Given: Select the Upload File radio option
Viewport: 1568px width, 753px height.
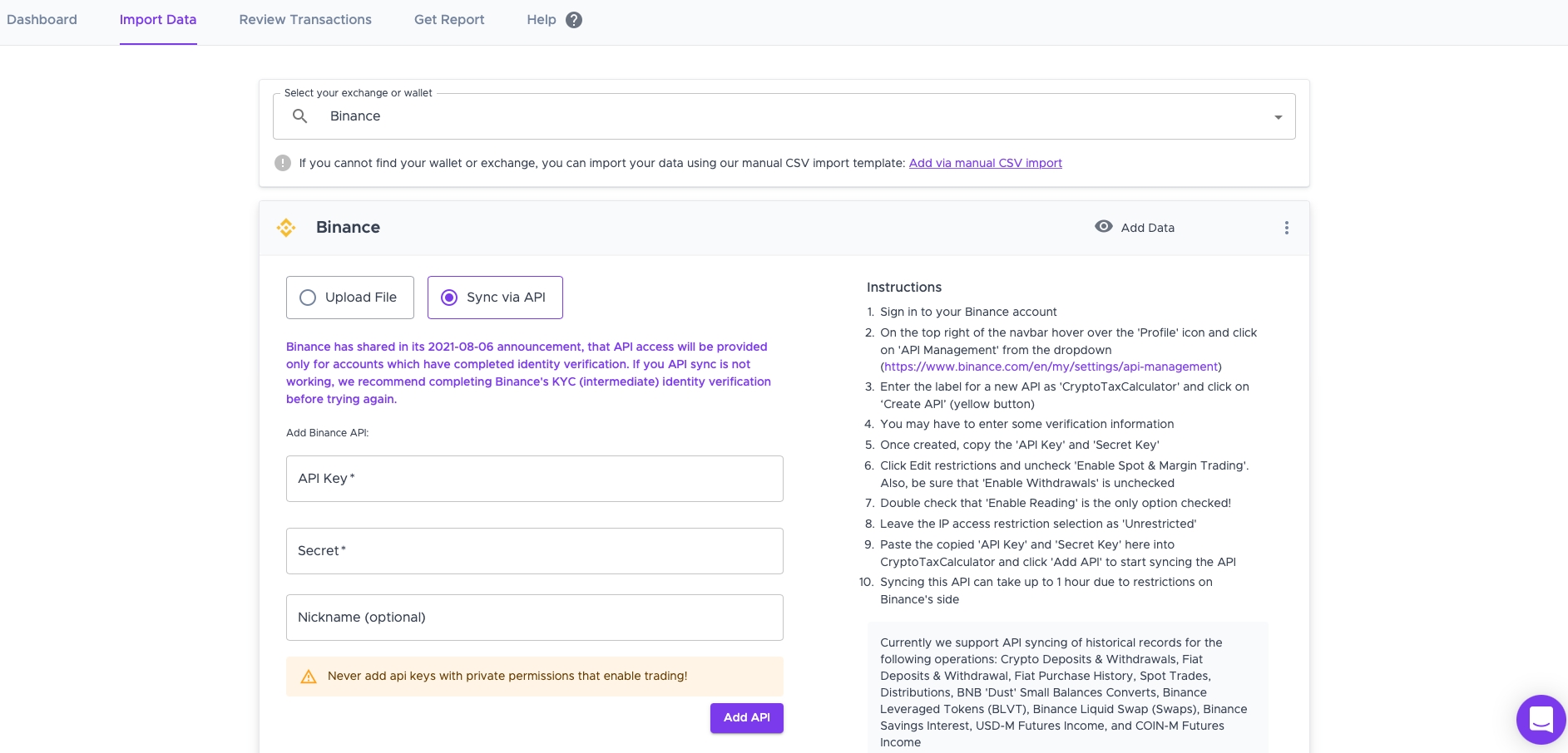Looking at the screenshot, I should point(350,298).
